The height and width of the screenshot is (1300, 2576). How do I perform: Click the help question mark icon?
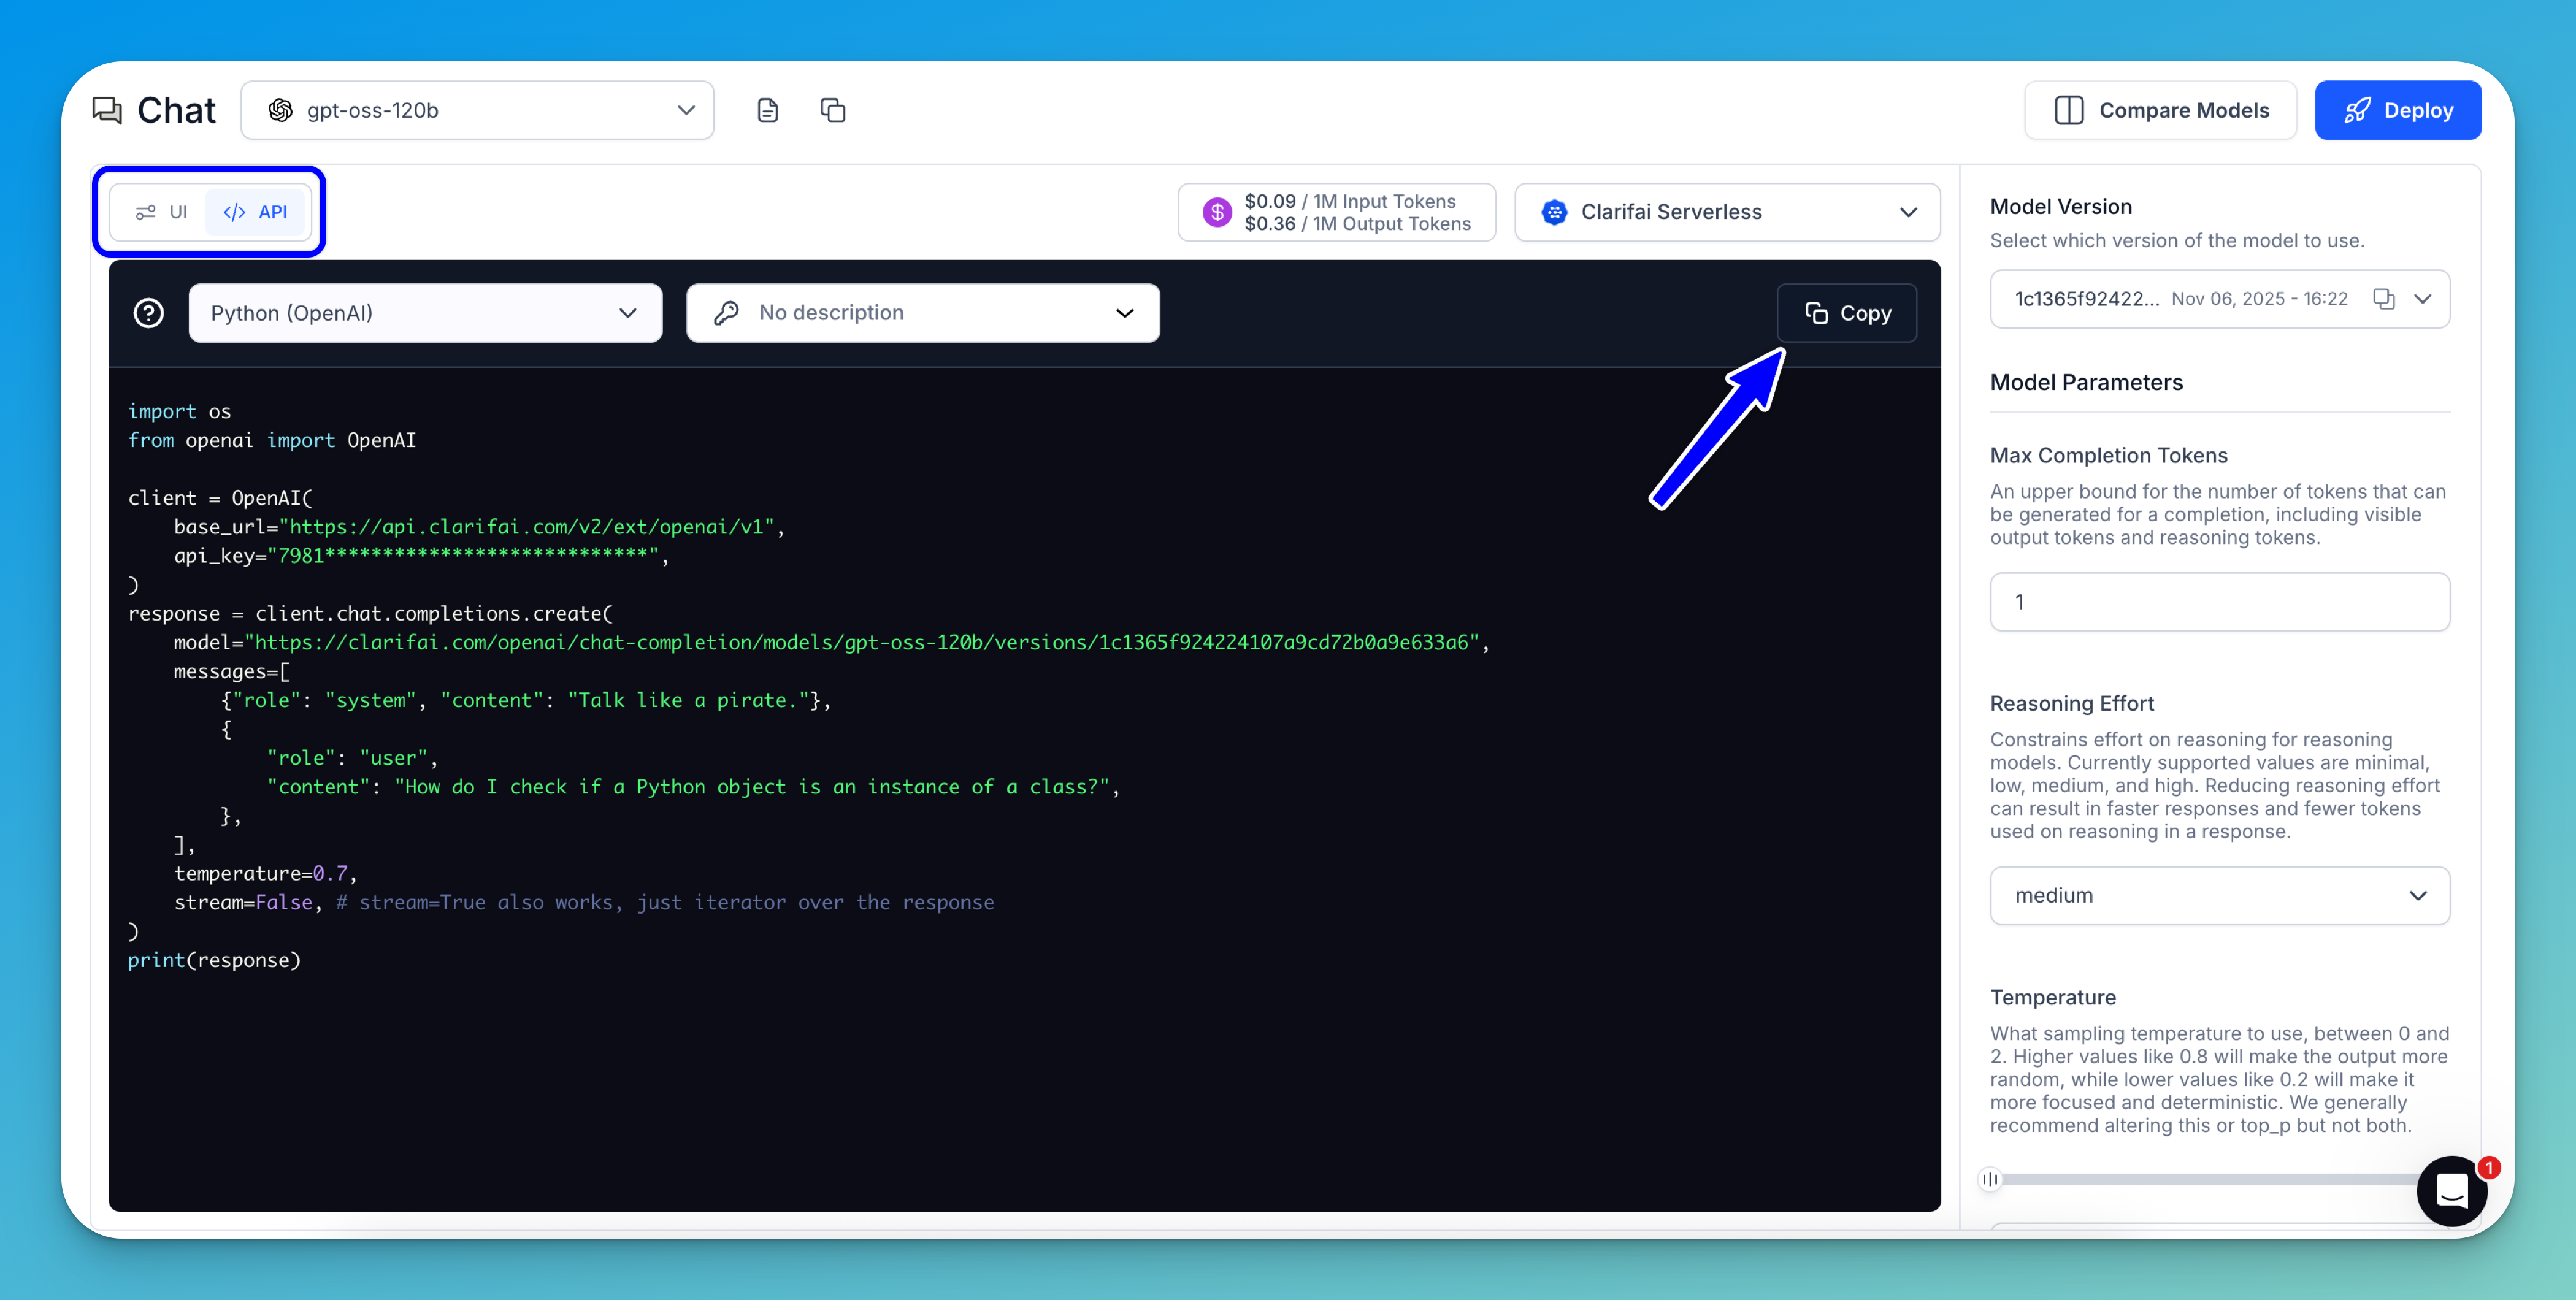coord(149,313)
